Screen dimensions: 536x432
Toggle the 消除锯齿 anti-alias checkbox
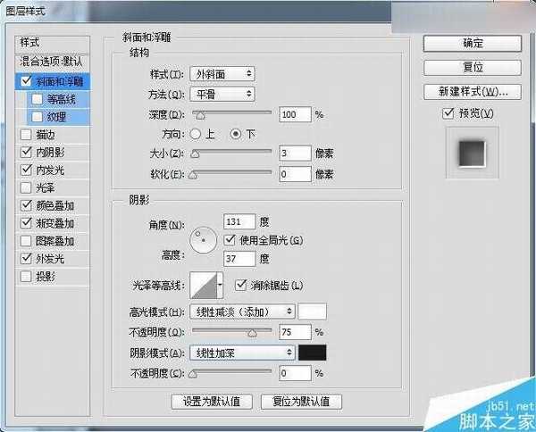(x=240, y=286)
